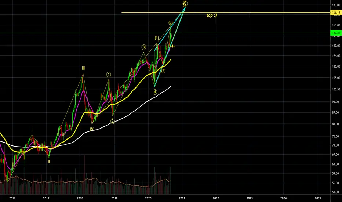Click the 150.00 price axis value

(336, 25)
